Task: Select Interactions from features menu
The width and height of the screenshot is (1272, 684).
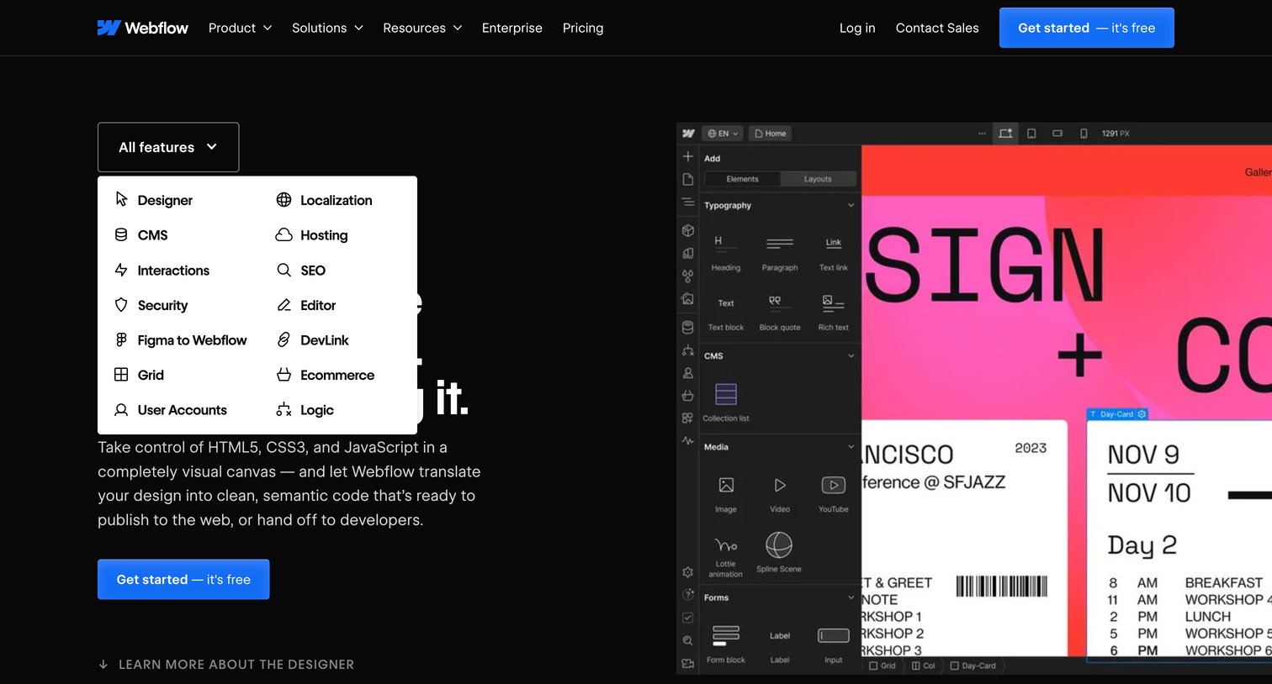Action: coord(162,271)
